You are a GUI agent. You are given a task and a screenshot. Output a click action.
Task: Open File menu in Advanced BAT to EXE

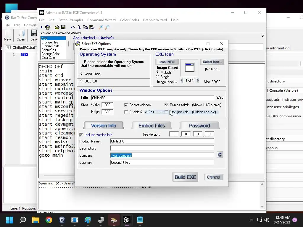coord(42,20)
